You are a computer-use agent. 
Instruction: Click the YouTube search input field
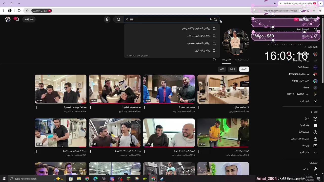[172, 19]
